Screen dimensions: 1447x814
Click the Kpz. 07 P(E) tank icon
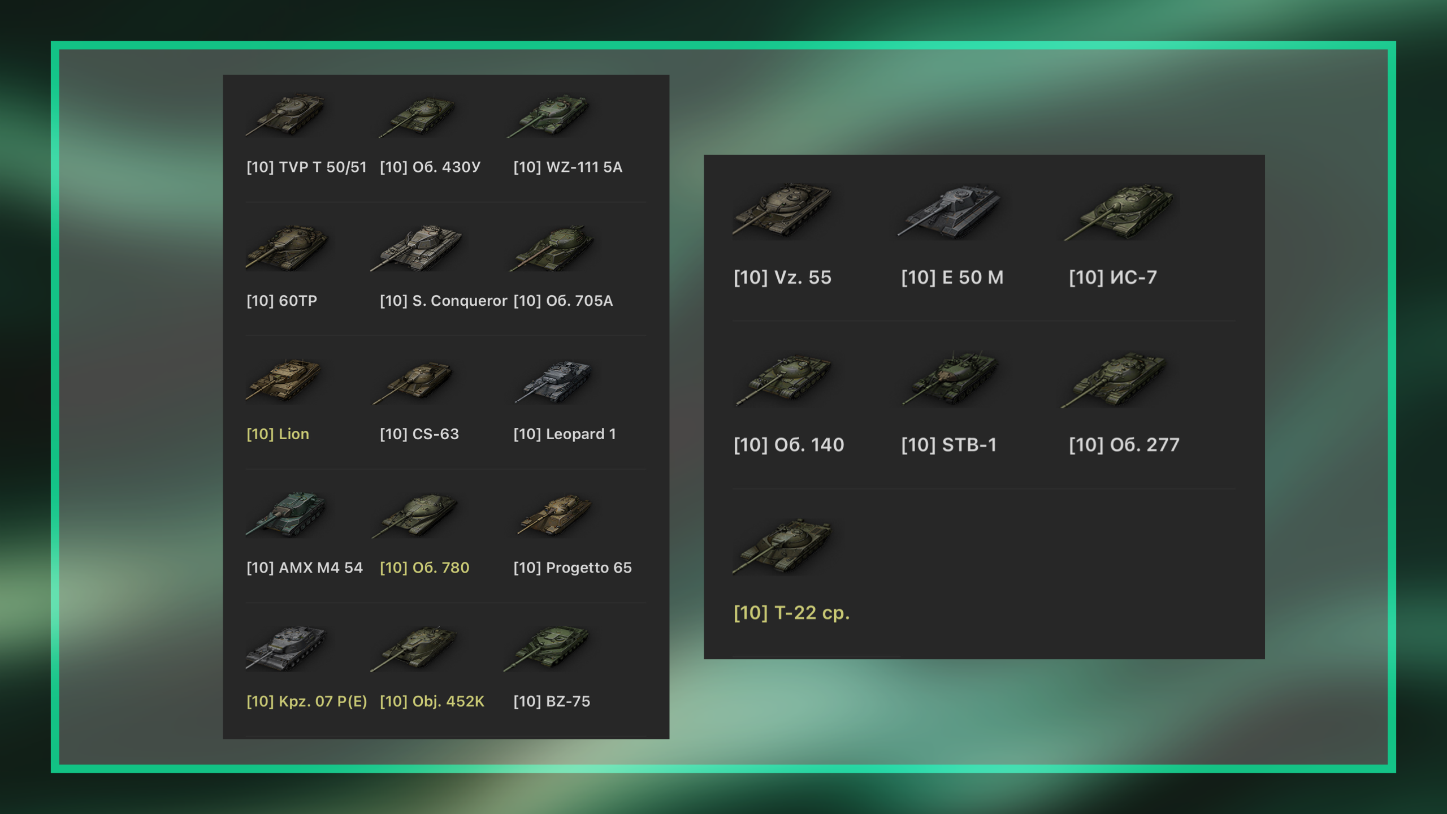coord(286,648)
